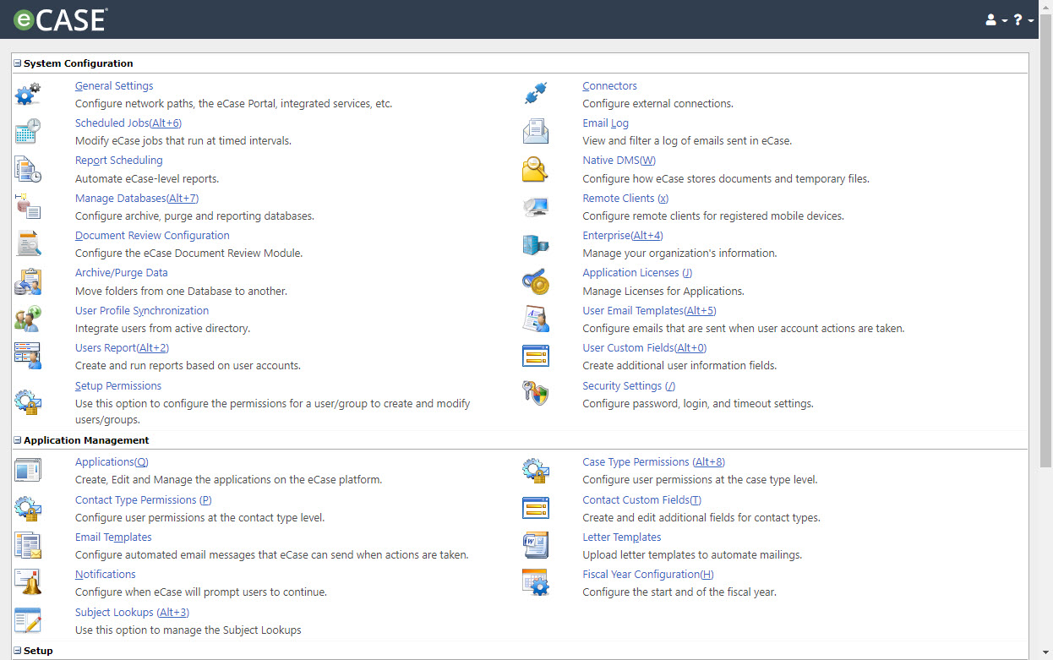Open Case Type Permissions link
The image size is (1053, 660).
click(654, 462)
